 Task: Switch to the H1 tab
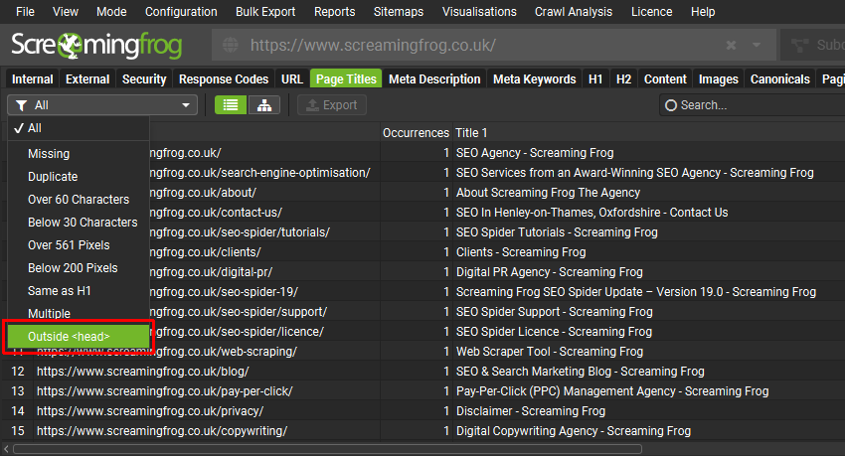[x=595, y=79]
